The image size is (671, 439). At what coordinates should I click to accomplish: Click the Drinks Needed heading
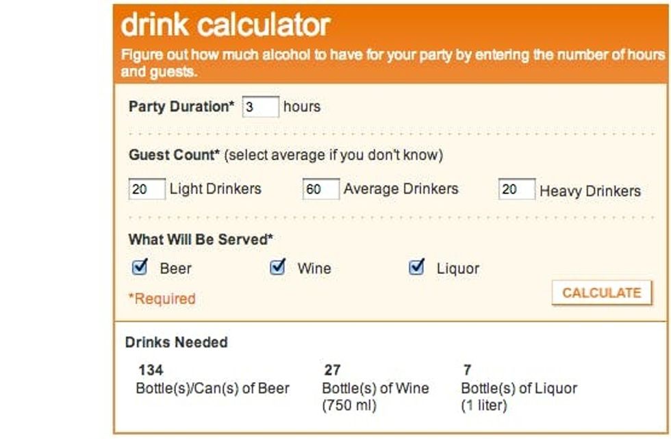[x=176, y=342]
